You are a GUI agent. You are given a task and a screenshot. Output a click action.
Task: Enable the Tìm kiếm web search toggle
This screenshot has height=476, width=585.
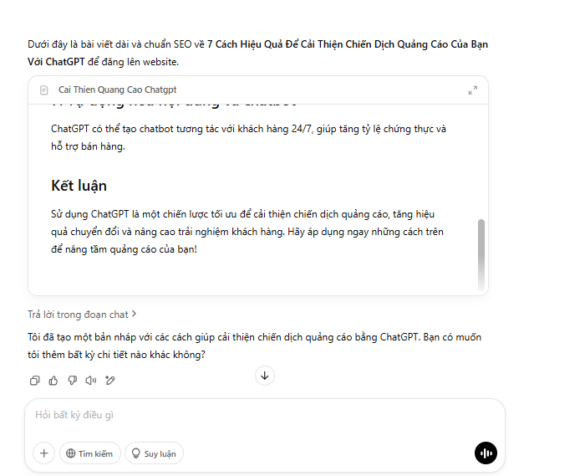[x=89, y=453]
